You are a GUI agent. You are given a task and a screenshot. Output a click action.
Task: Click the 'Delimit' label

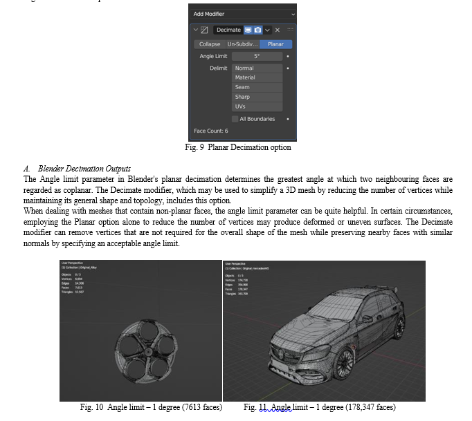point(219,68)
